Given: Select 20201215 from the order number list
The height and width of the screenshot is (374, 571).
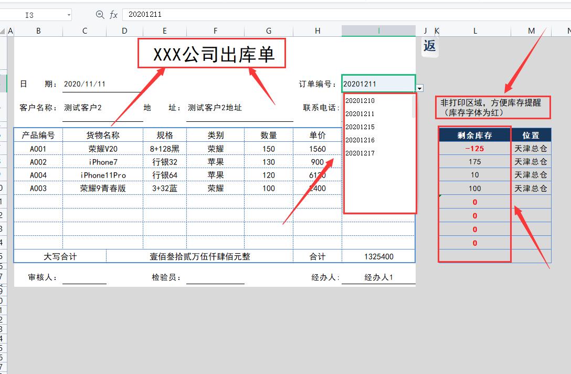Looking at the screenshot, I should 360,127.
